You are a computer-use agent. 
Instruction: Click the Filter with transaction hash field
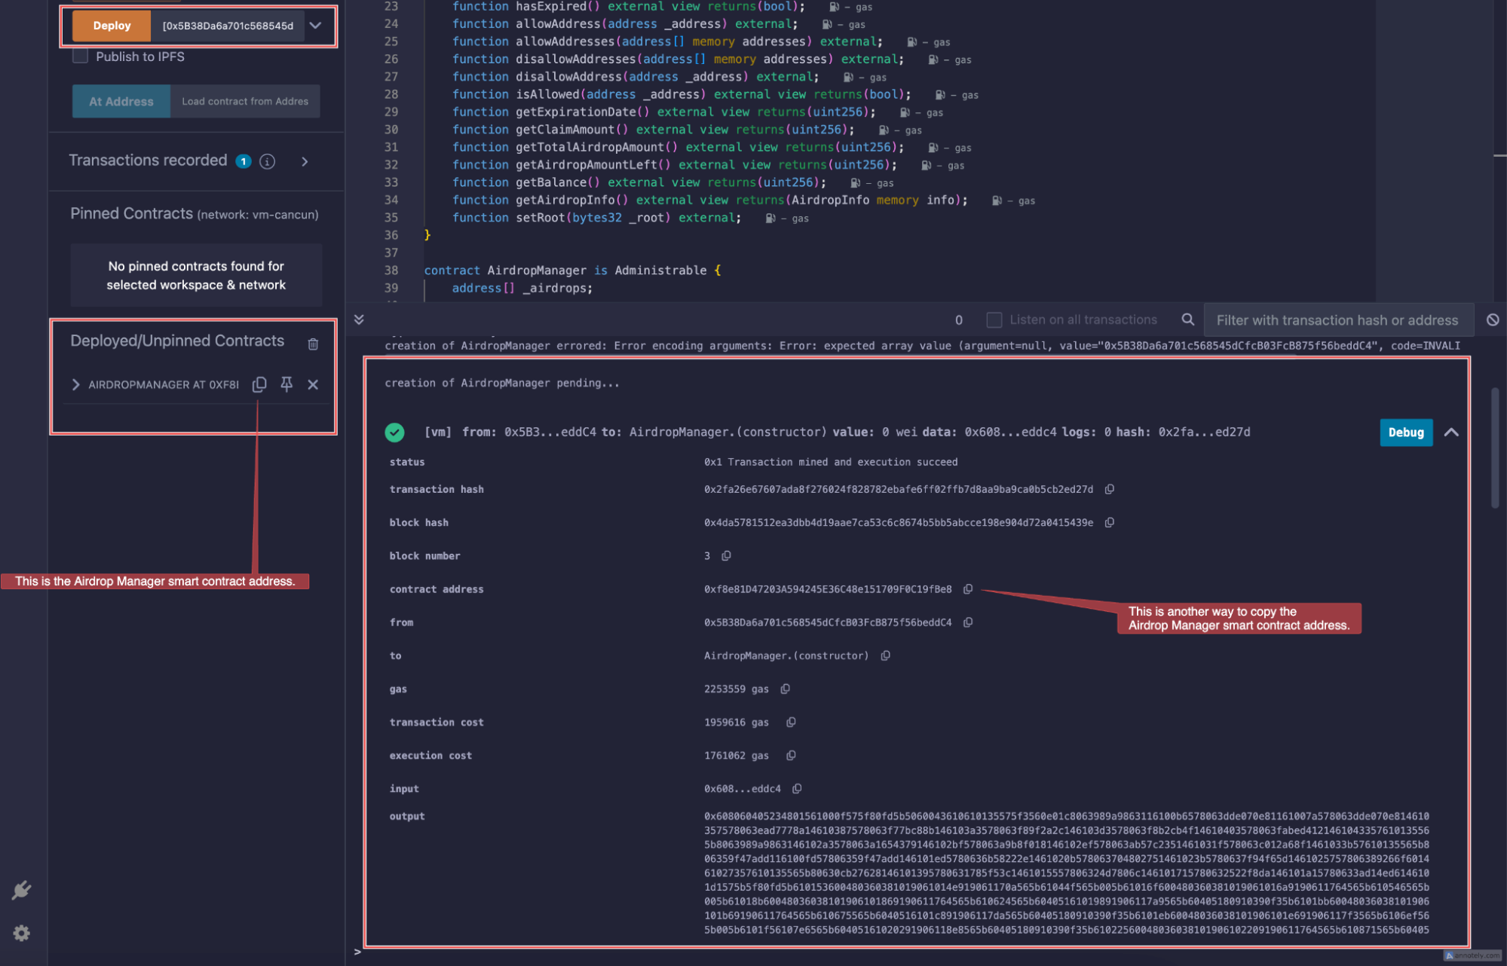[x=1337, y=320]
